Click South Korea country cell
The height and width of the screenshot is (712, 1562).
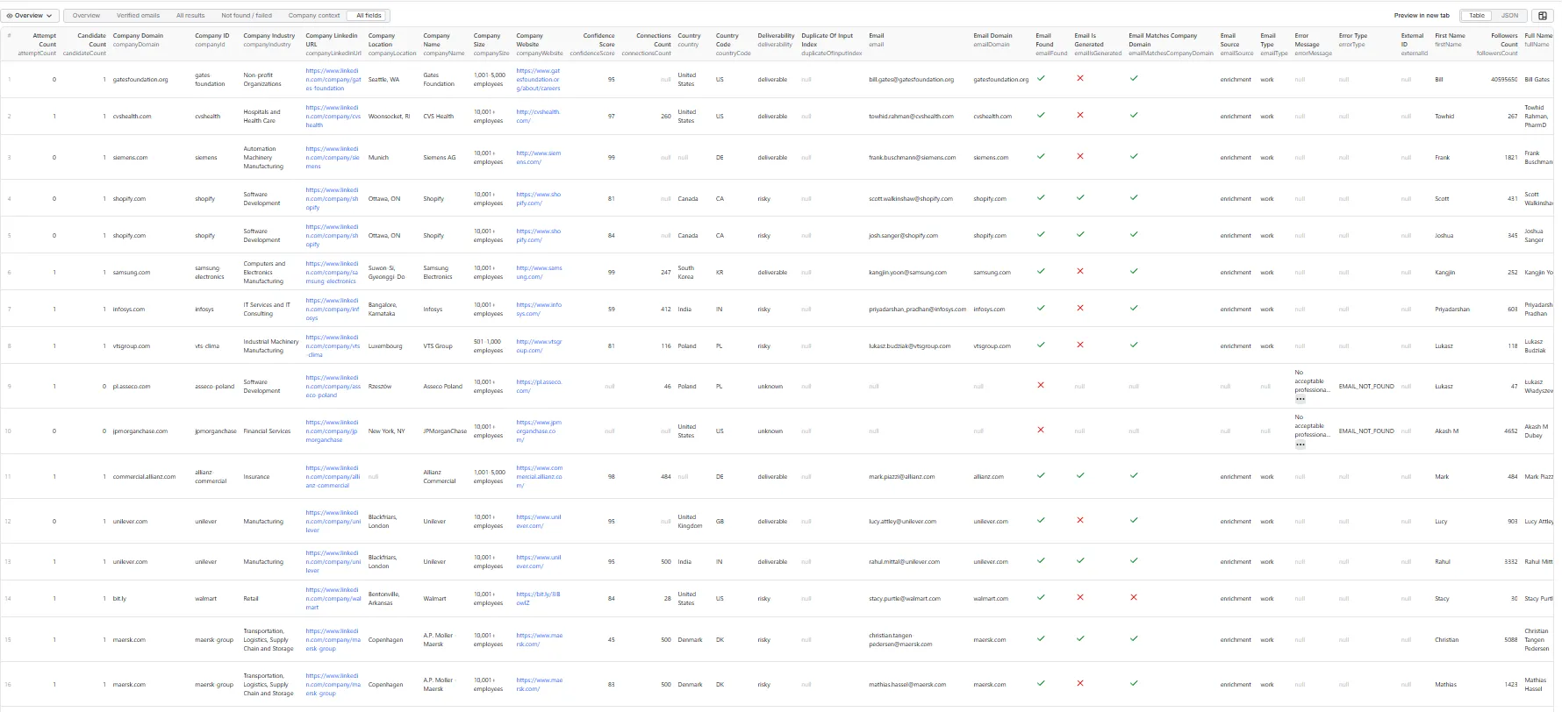[x=685, y=272]
